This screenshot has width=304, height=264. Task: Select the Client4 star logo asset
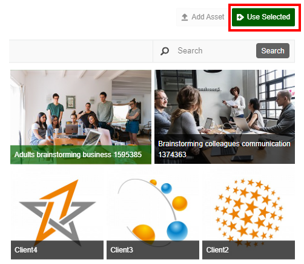coord(57,215)
